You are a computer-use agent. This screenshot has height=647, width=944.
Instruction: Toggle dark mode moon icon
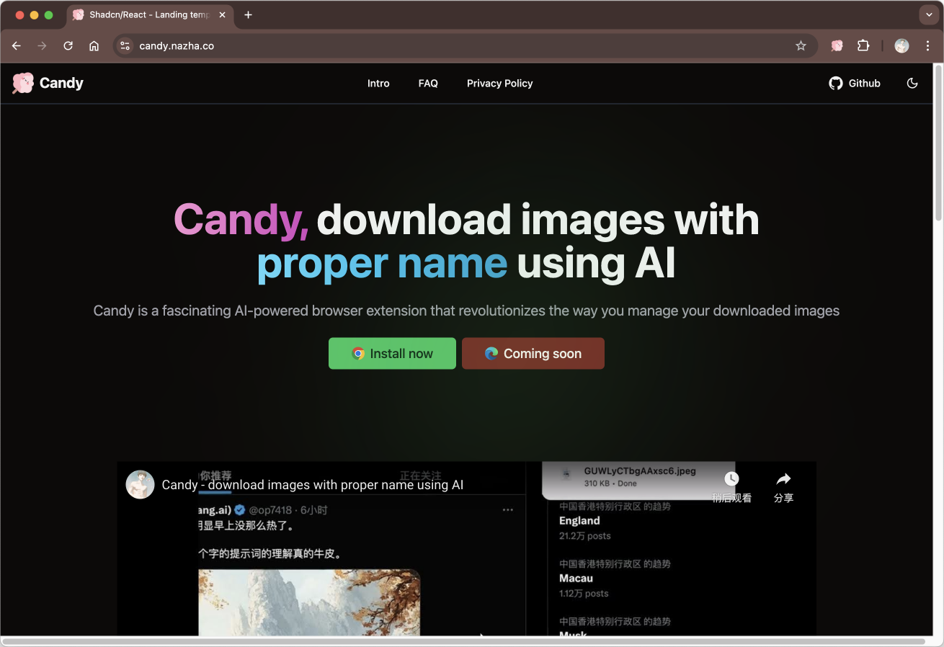(912, 84)
